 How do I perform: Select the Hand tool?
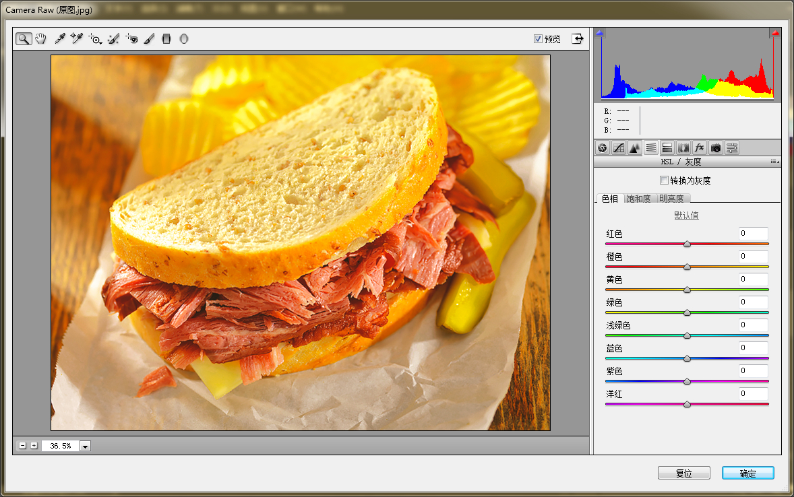[x=40, y=38]
